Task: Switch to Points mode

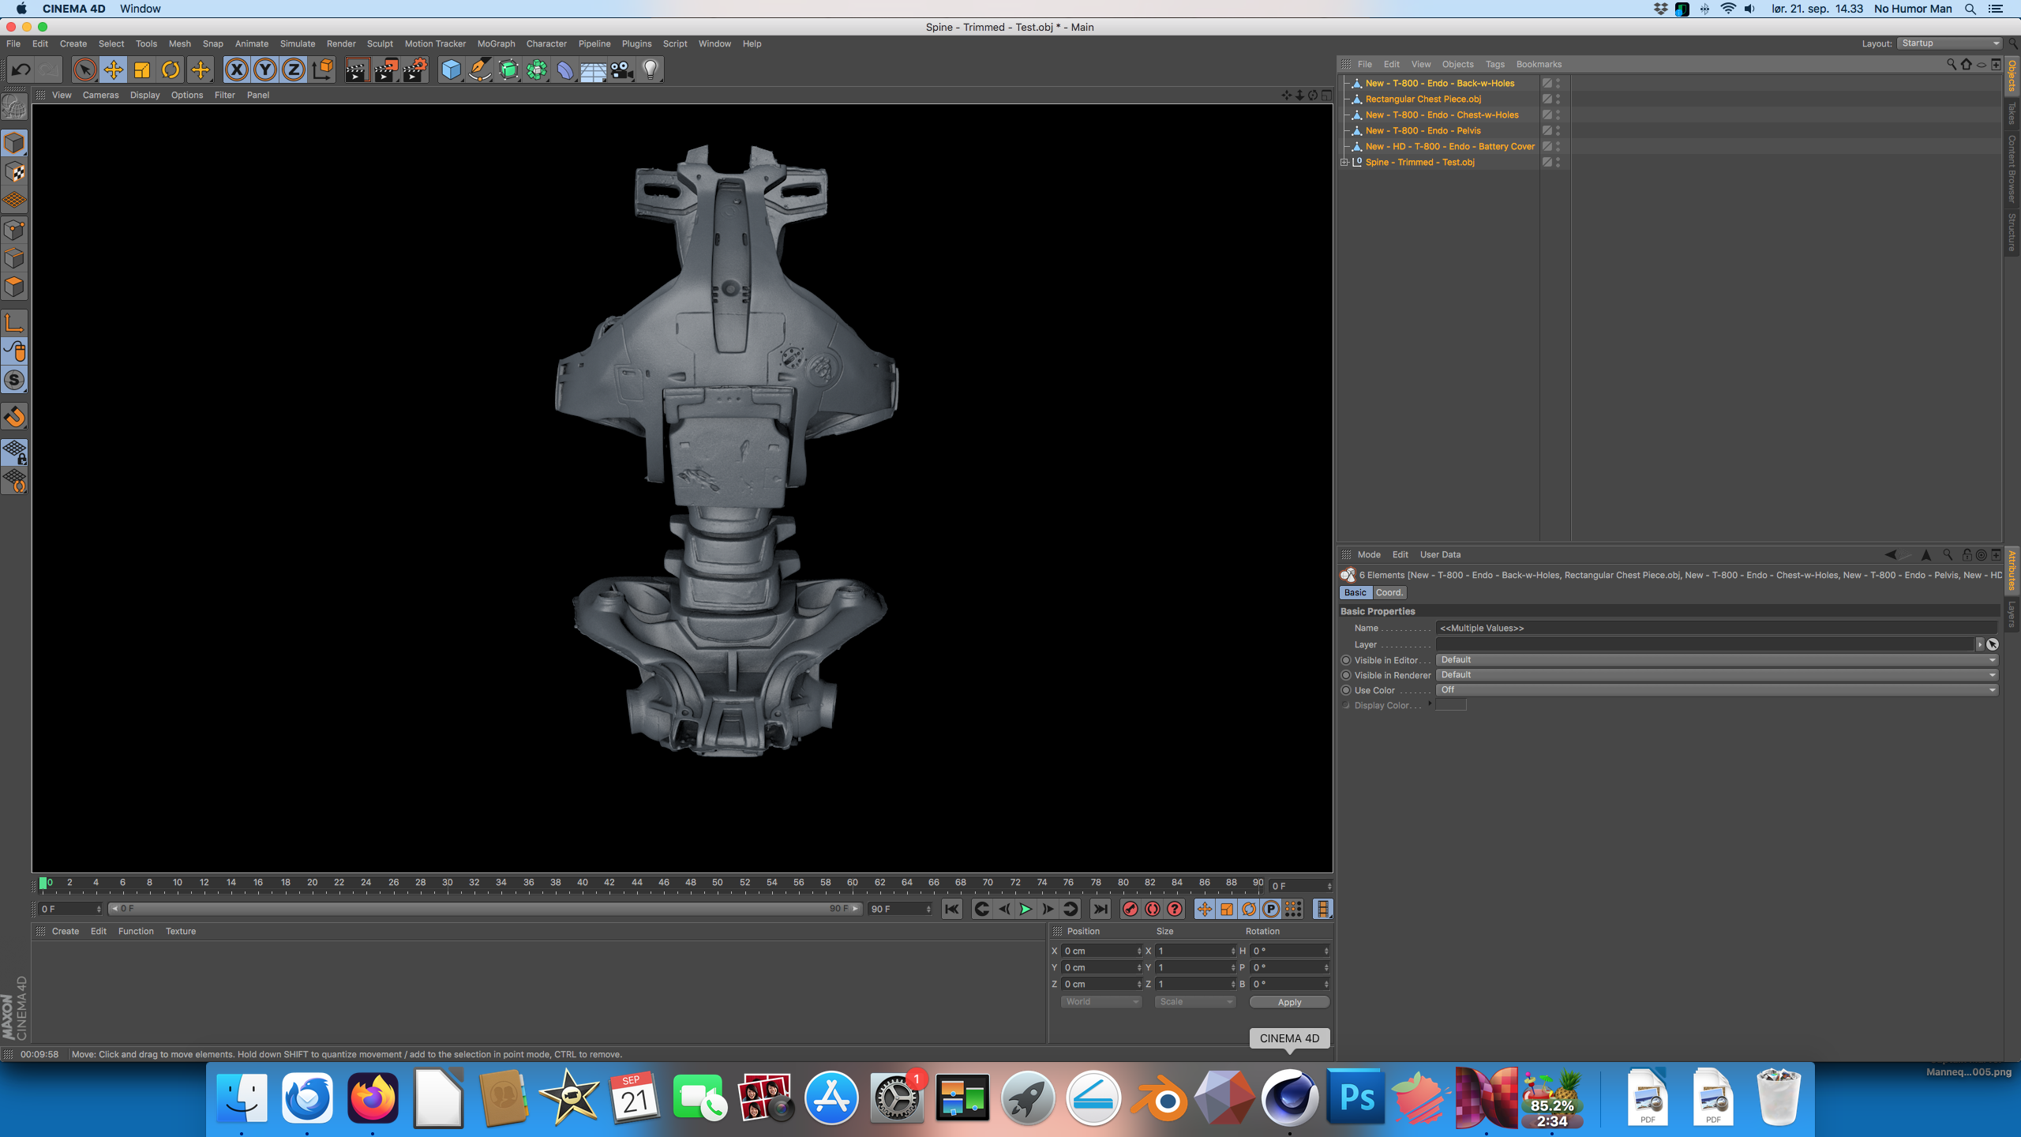Action: point(14,230)
